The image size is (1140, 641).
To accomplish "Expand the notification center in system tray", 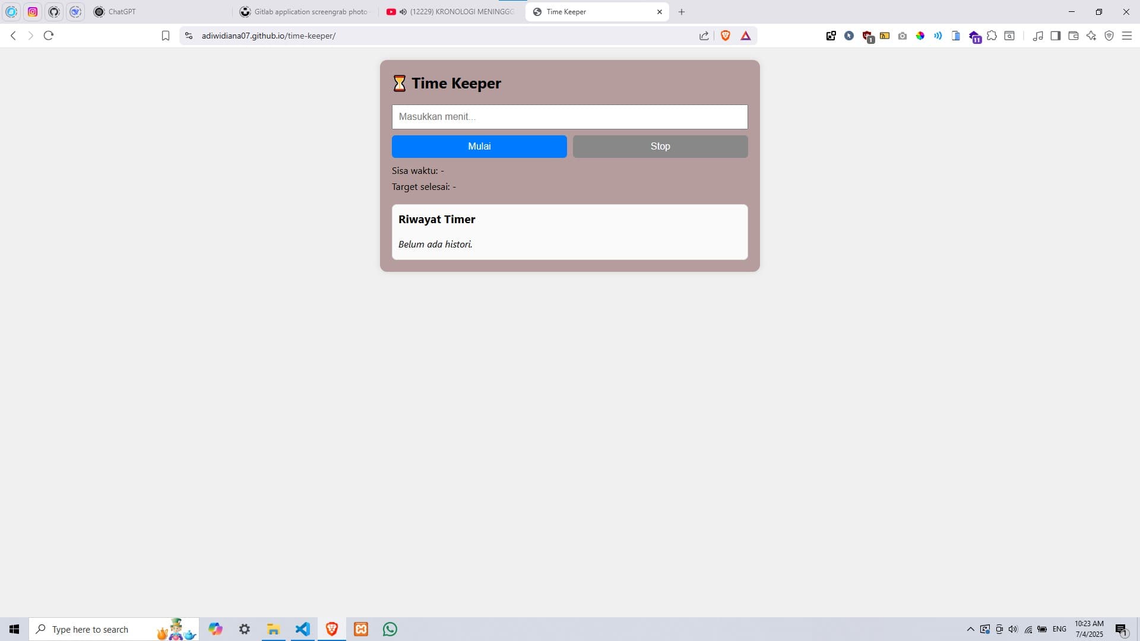I will [1121, 629].
